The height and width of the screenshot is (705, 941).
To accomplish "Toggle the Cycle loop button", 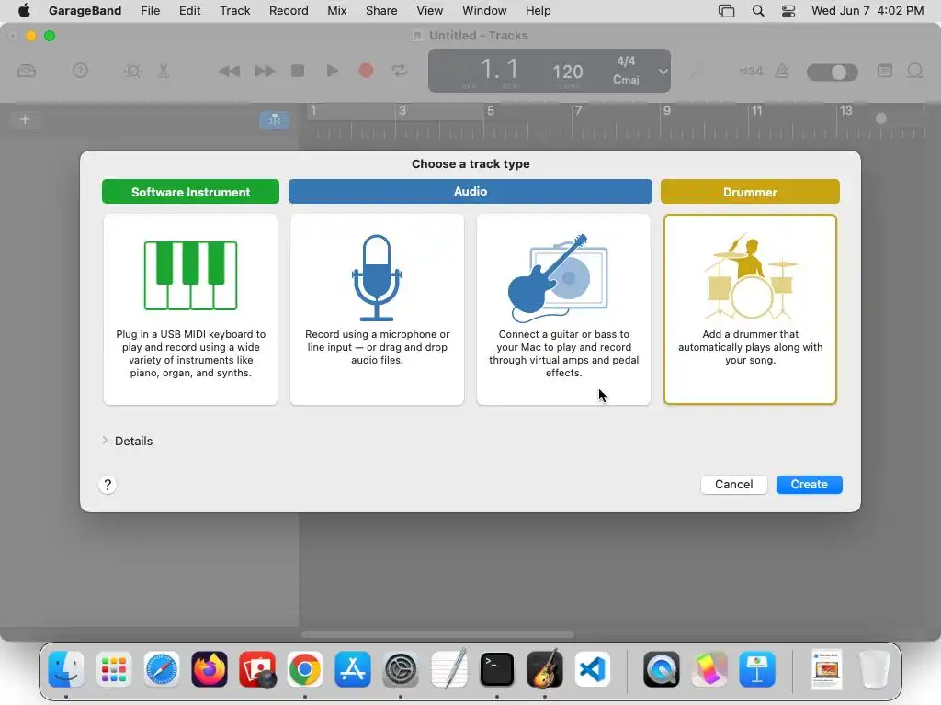I will click(x=400, y=71).
